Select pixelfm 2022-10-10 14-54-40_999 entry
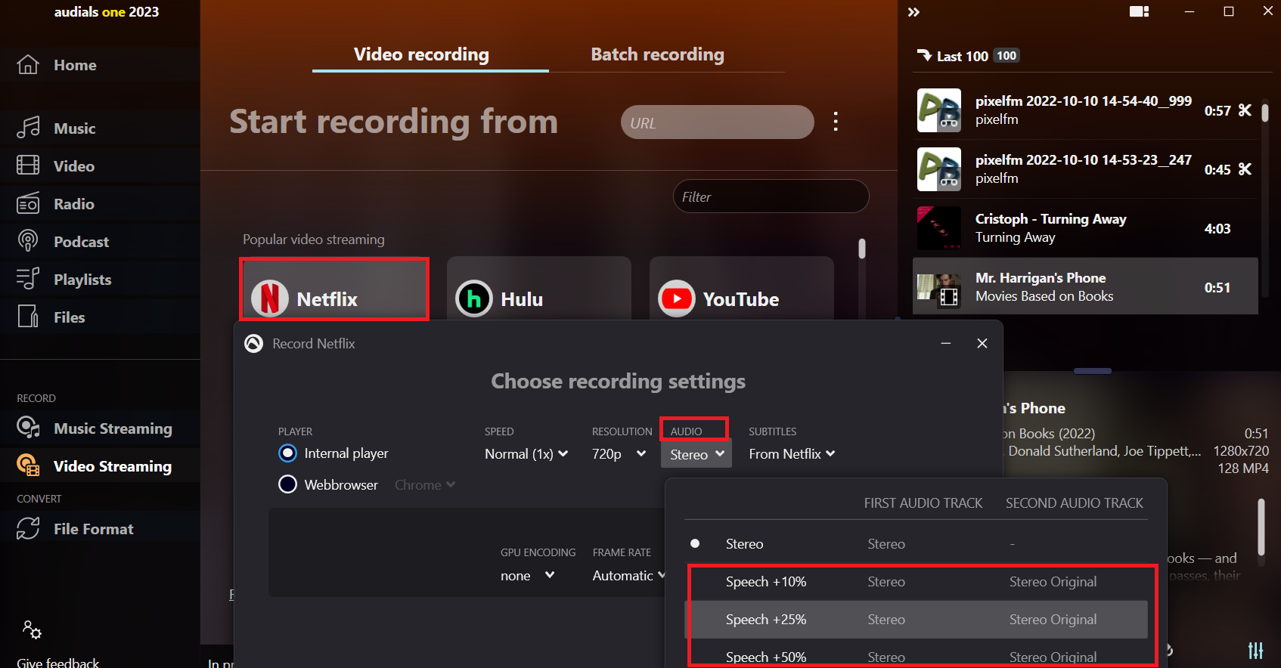The height and width of the screenshot is (668, 1281). pos(1085,110)
